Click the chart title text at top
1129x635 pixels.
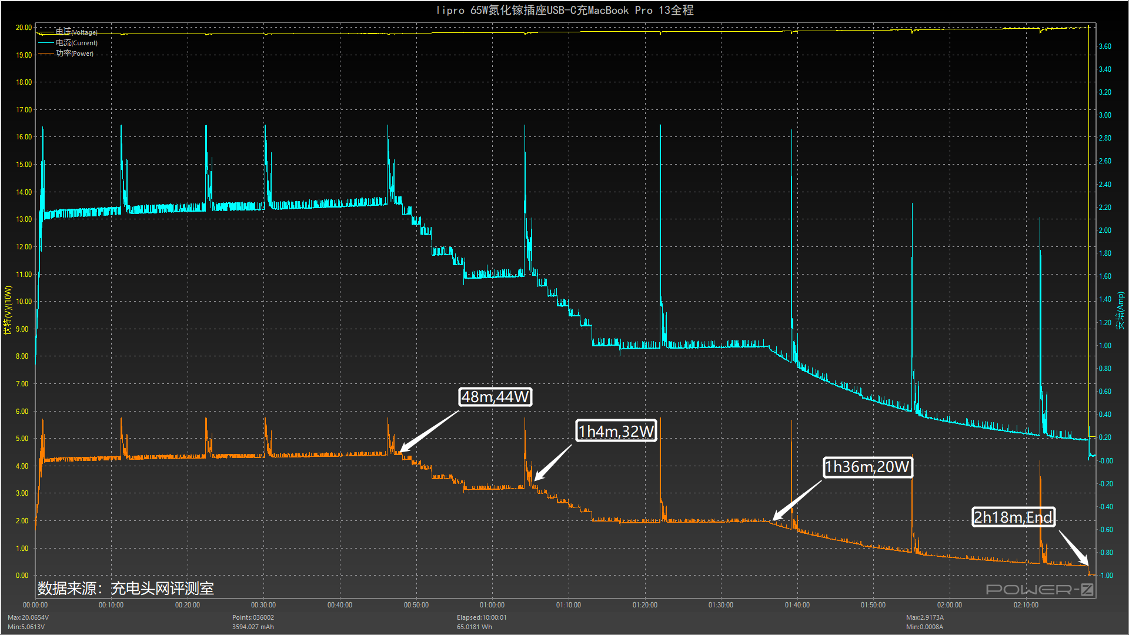click(564, 10)
